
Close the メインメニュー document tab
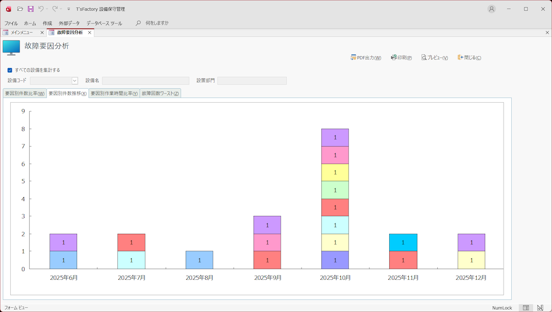point(42,33)
